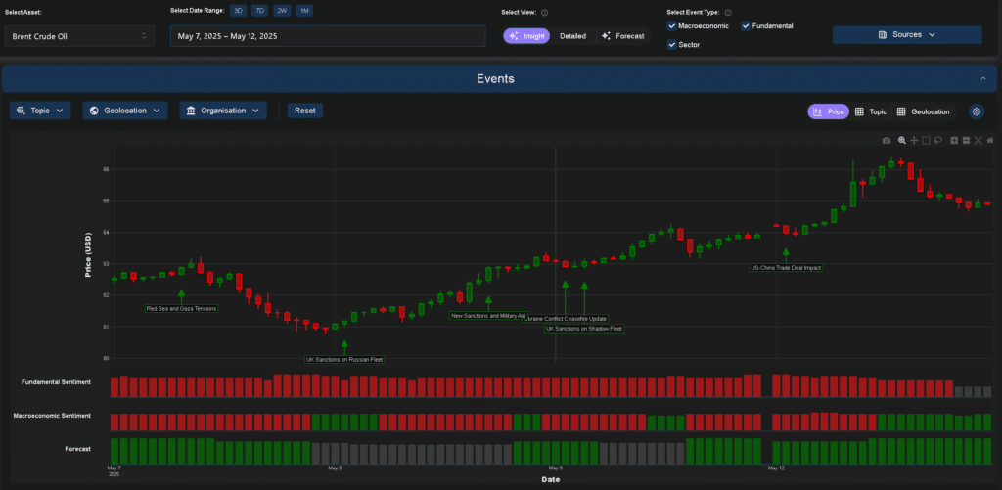
Task: Open the Organisation filter dropdown
Action: click(223, 111)
